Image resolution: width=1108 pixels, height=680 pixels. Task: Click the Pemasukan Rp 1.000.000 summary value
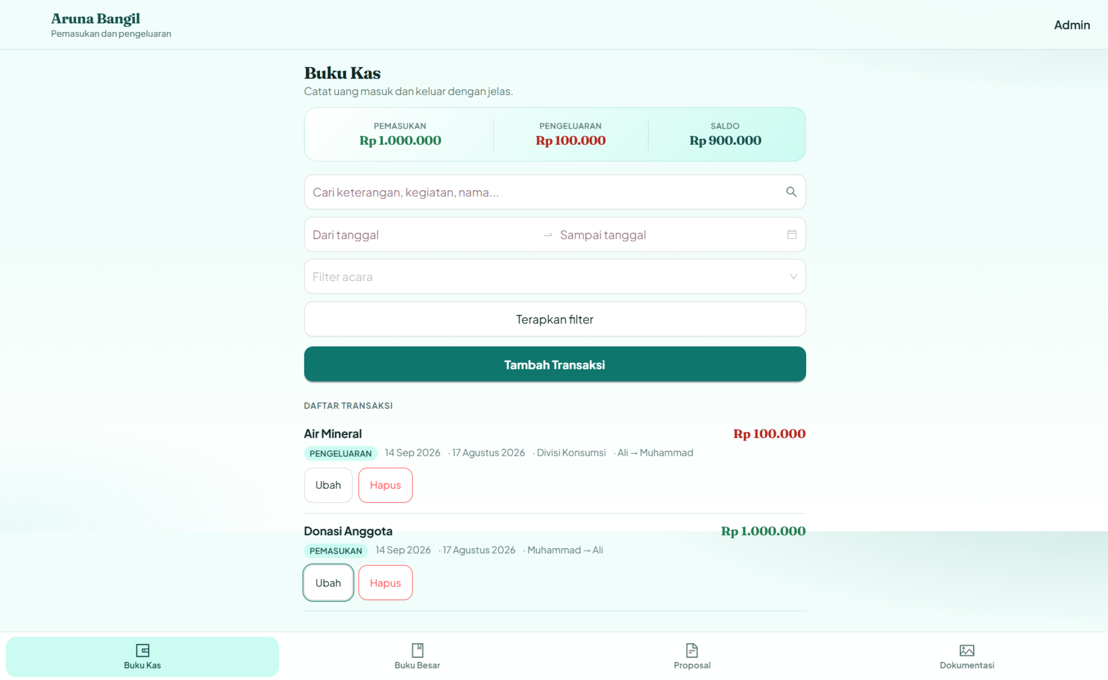pyautogui.click(x=400, y=141)
